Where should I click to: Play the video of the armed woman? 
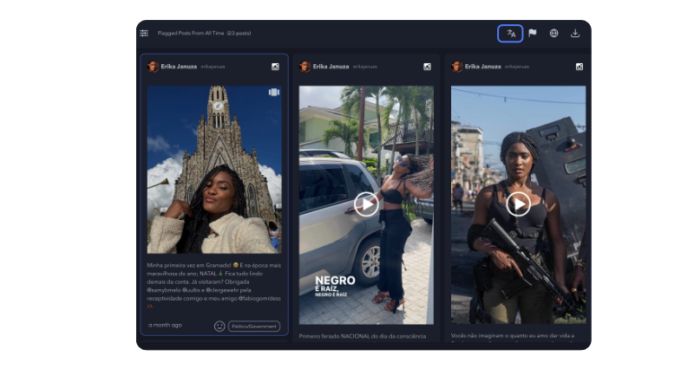point(518,204)
